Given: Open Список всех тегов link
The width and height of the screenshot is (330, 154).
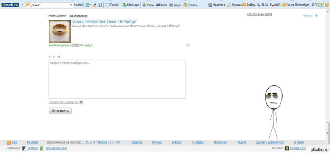Looking at the screenshot, I should pyautogui.click(x=260, y=14).
